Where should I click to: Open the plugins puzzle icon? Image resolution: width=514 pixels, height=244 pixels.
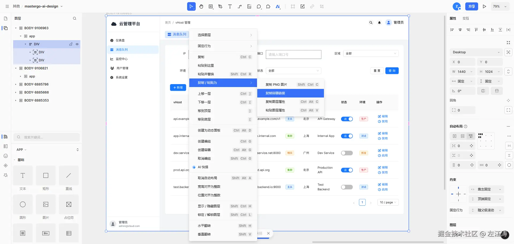[x=268, y=6]
